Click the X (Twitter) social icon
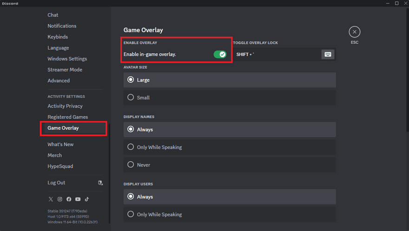Screen dimensions: 409x231 coord(51,199)
